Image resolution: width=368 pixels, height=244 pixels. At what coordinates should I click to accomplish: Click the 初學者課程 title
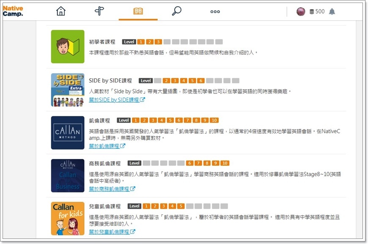[102, 42]
